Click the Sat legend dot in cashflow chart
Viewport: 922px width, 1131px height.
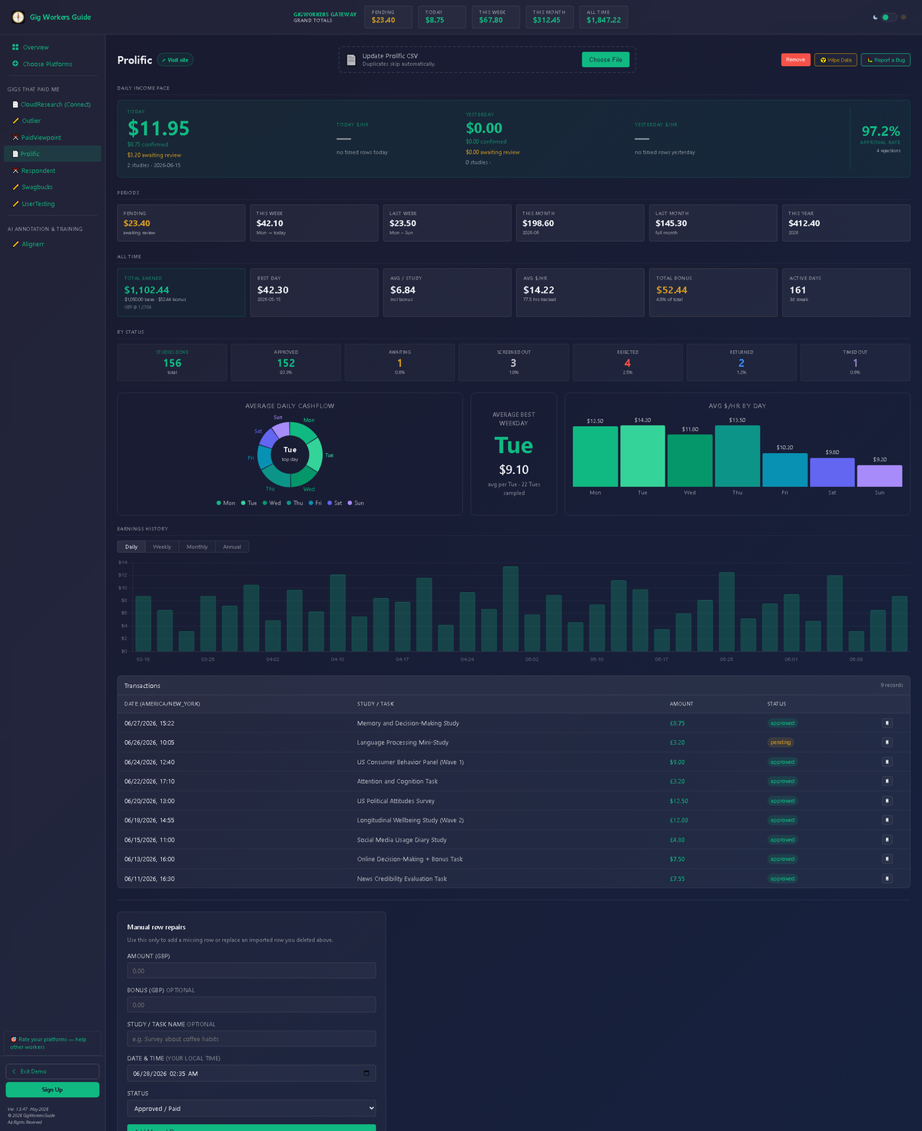330,503
